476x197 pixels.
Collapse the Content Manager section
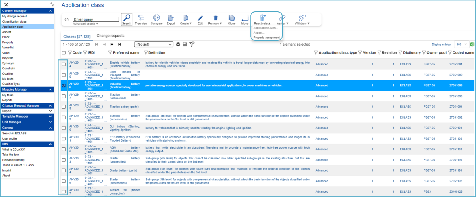click(x=50, y=11)
